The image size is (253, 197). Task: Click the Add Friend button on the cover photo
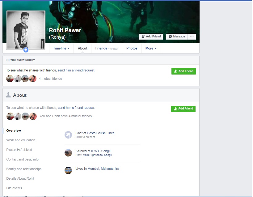point(151,36)
